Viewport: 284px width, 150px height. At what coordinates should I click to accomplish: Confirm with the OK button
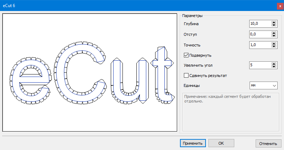pos(221,143)
